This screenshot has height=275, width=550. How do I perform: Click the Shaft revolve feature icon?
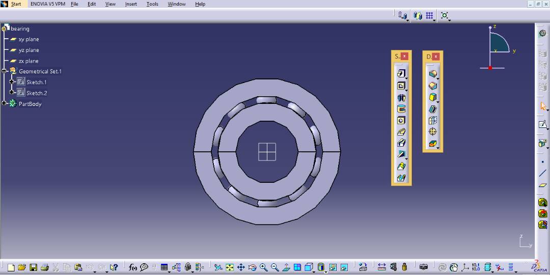401,98
